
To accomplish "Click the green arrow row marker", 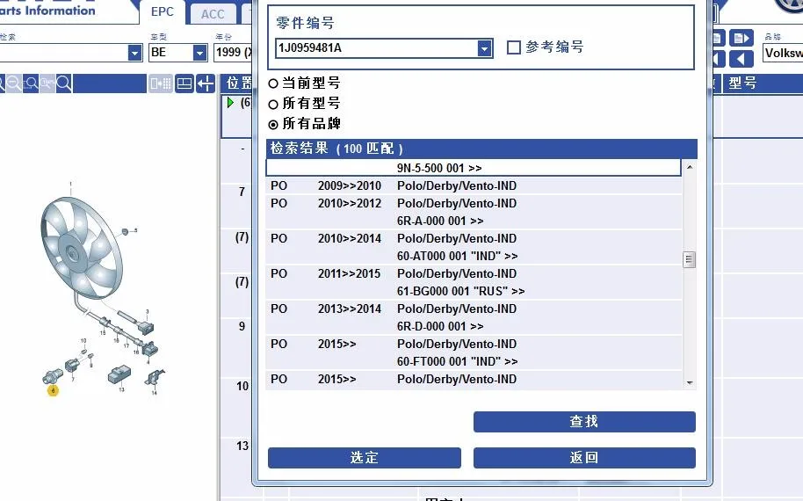I will click(x=230, y=103).
